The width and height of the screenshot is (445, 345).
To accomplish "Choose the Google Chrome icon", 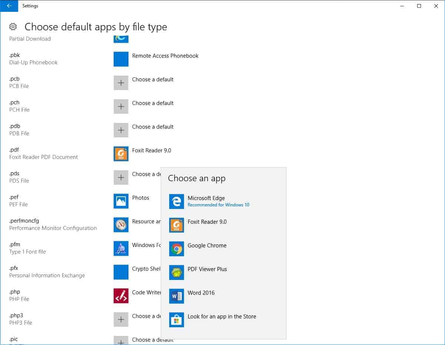I will (177, 249).
